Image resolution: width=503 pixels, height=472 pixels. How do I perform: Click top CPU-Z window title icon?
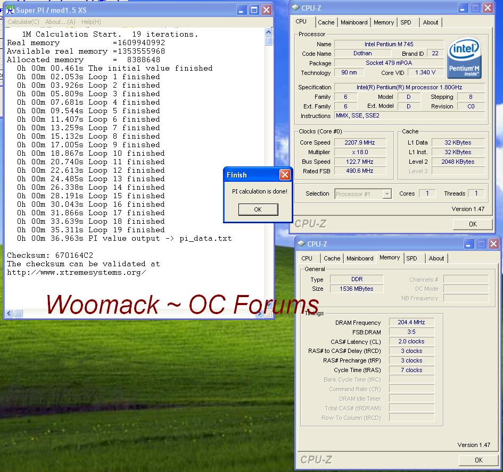[x=296, y=7]
